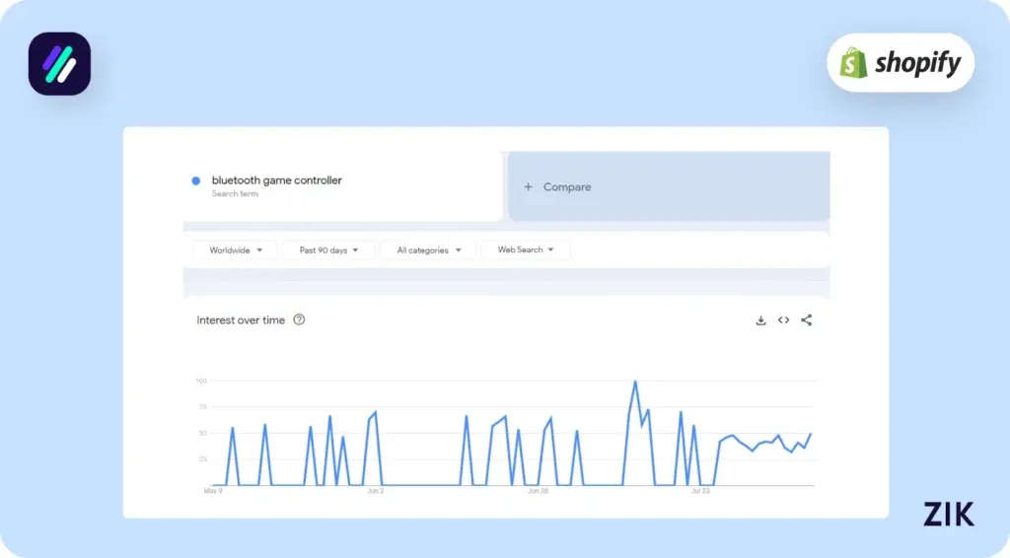The width and height of the screenshot is (1010, 558).
Task: Click the plus icon beside Compare
Action: pos(529,187)
